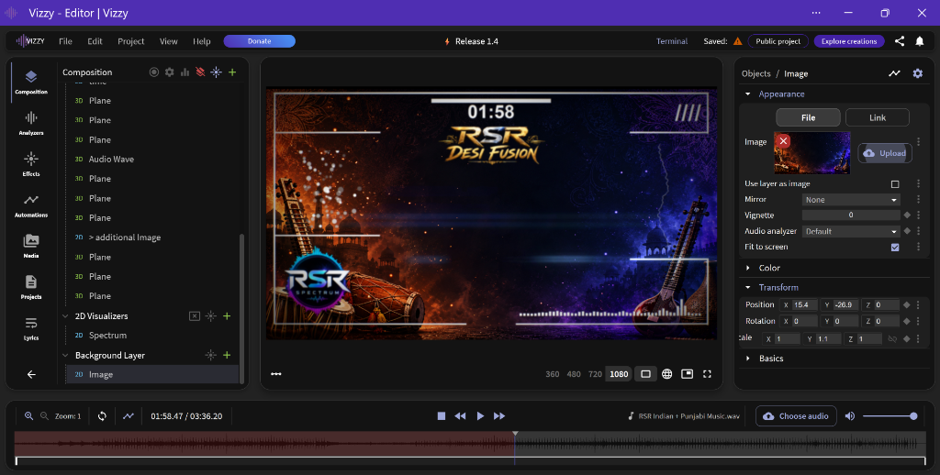The width and height of the screenshot is (940, 475).
Task: Click the red crossed layers icon
Action: (200, 72)
